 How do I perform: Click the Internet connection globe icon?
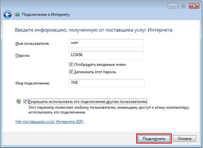pyautogui.click(x=17, y=15)
